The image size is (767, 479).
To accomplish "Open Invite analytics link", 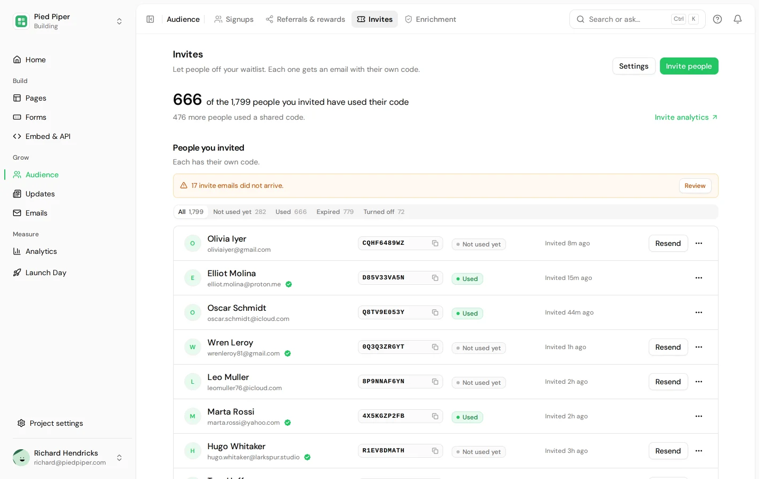I will coord(686,117).
